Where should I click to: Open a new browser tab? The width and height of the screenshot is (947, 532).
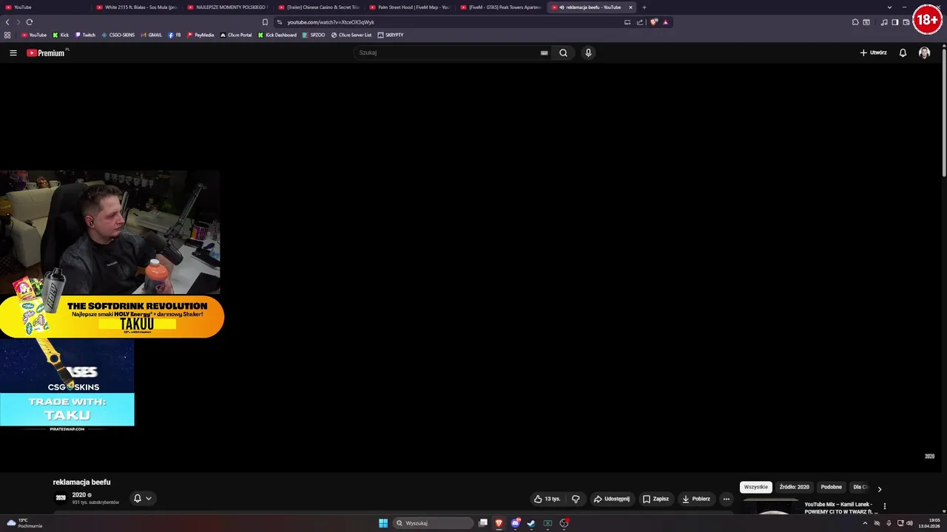click(644, 7)
